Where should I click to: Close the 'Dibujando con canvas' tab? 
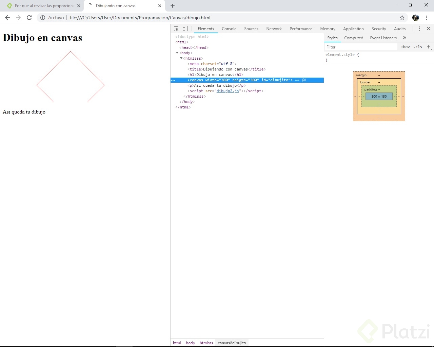pyautogui.click(x=160, y=6)
